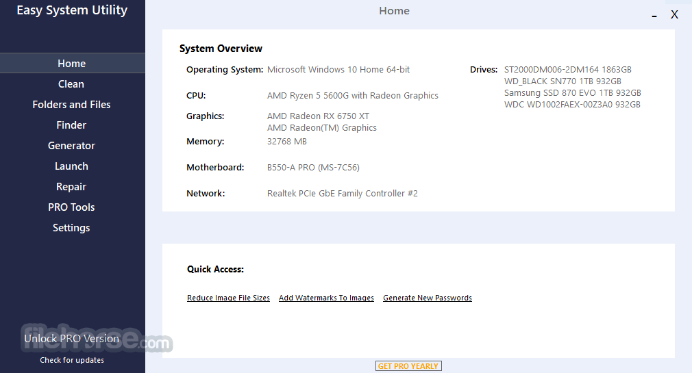Click Realtek PCIe GbE Family Controller text
Image resolution: width=692 pixels, height=373 pixels.
343,194
